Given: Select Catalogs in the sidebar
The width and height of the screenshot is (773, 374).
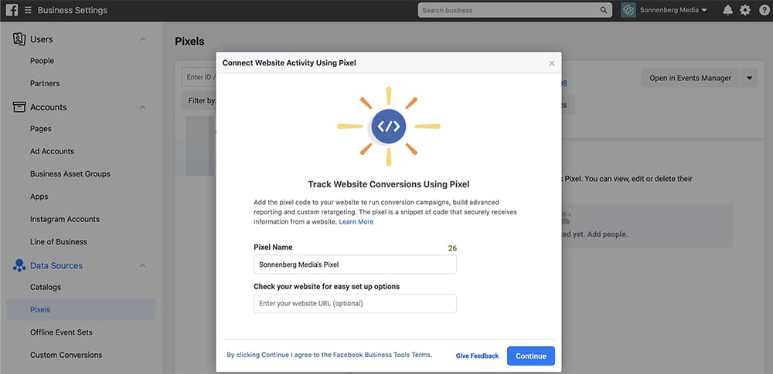Looking at the screenshot, I should tap(46, 288).
